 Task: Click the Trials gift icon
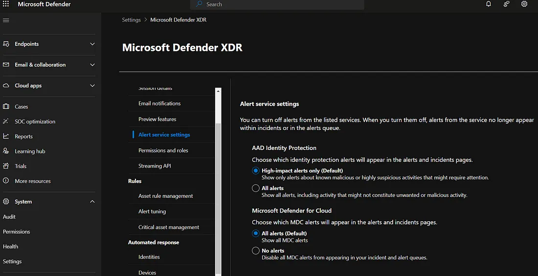pos(6,166)
